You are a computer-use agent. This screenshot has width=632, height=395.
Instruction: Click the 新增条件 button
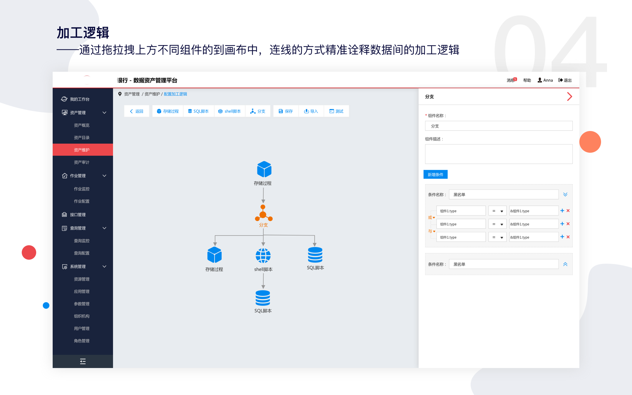point(435,174)
